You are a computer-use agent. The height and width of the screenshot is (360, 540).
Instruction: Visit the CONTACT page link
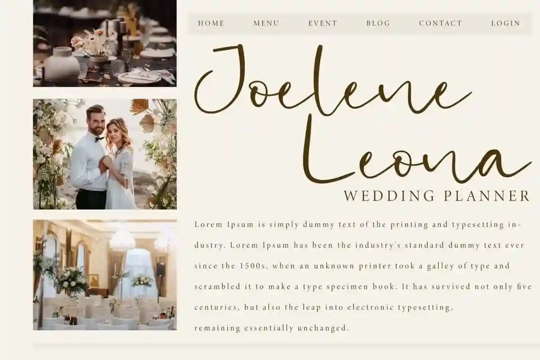pyautogui.click(x=441, y=23)
